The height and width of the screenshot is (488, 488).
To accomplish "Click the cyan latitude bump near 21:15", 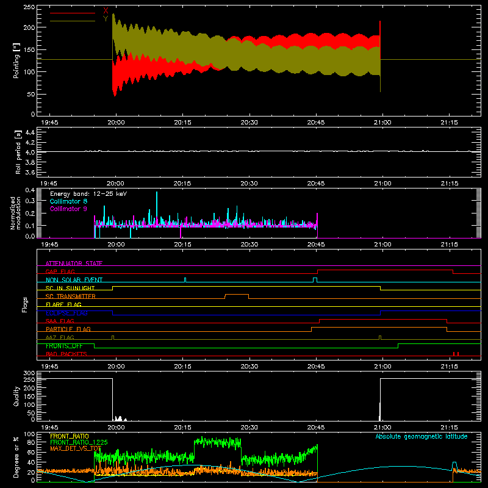I will pyautogui.click(x=454, y=465).
